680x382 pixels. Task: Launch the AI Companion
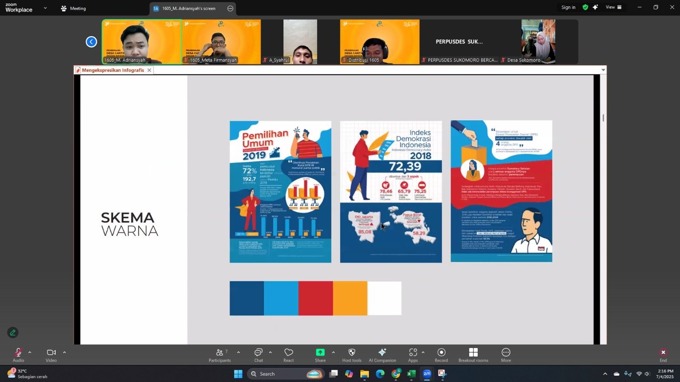tap(382, 355)
